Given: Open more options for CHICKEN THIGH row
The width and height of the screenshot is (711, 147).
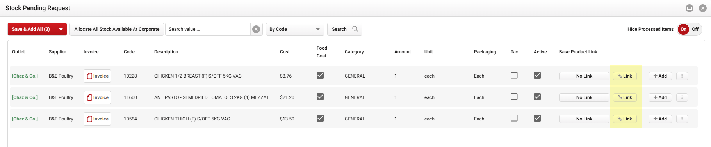Looking at the screenshot, I should (682, 119).
